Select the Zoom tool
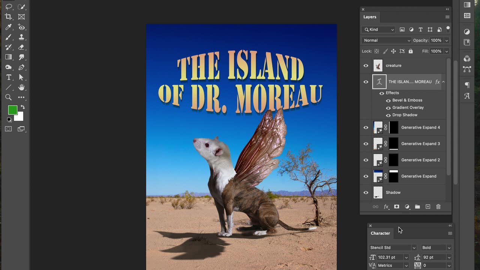Image resolution: width=480 pixels, height=270 pixels. coord(9,97)
